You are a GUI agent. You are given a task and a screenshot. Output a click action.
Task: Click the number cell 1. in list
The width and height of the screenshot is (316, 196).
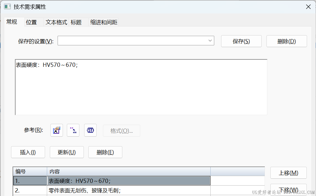click(x=30, y=181)
